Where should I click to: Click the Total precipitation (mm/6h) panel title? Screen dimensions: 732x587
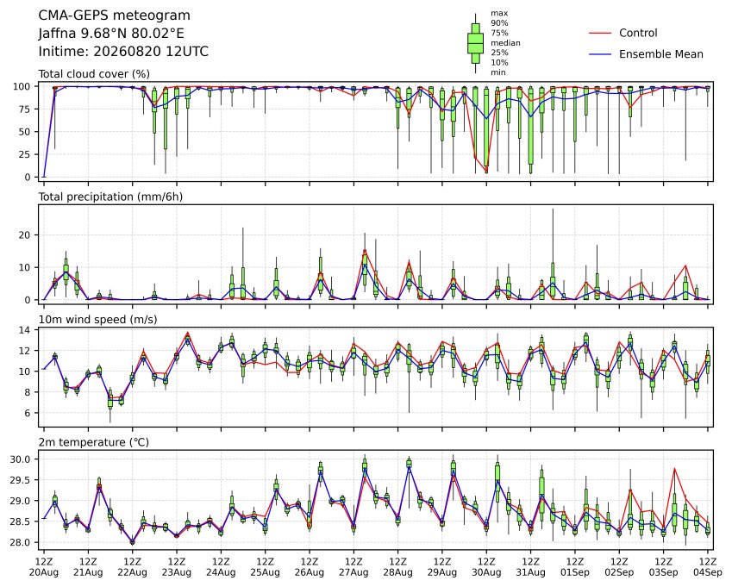click(110, 197)
